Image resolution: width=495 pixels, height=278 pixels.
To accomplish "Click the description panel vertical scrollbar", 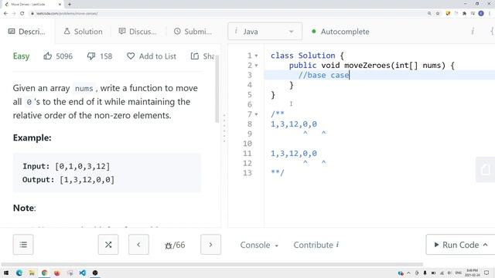I will click(217, 90).
